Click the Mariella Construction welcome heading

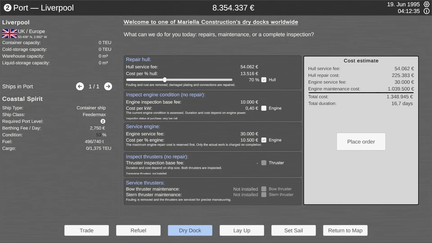211,22
